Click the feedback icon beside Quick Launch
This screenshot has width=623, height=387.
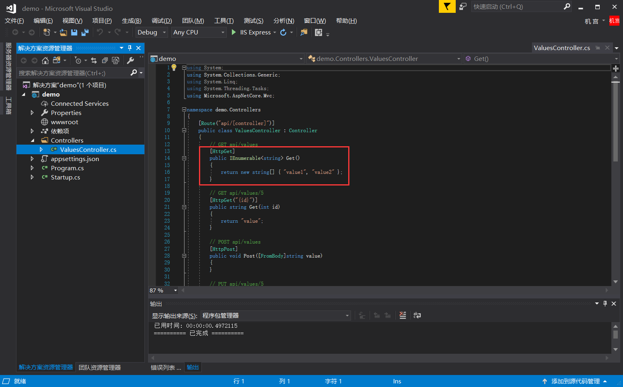click(x=463, y=6)
